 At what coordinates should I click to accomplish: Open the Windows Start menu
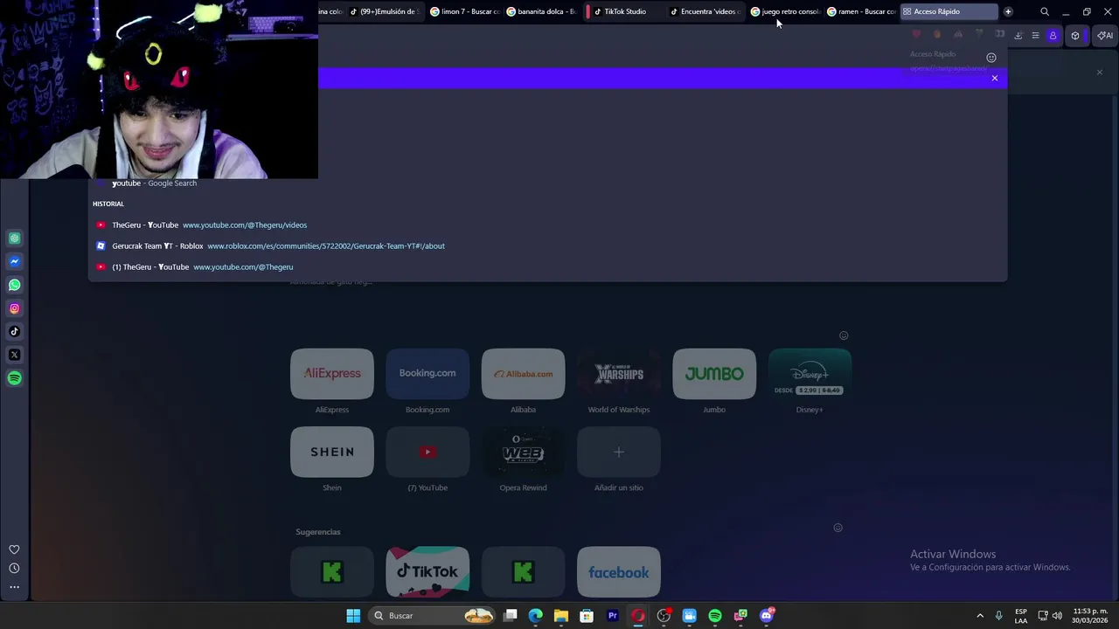tap(353, 616)
